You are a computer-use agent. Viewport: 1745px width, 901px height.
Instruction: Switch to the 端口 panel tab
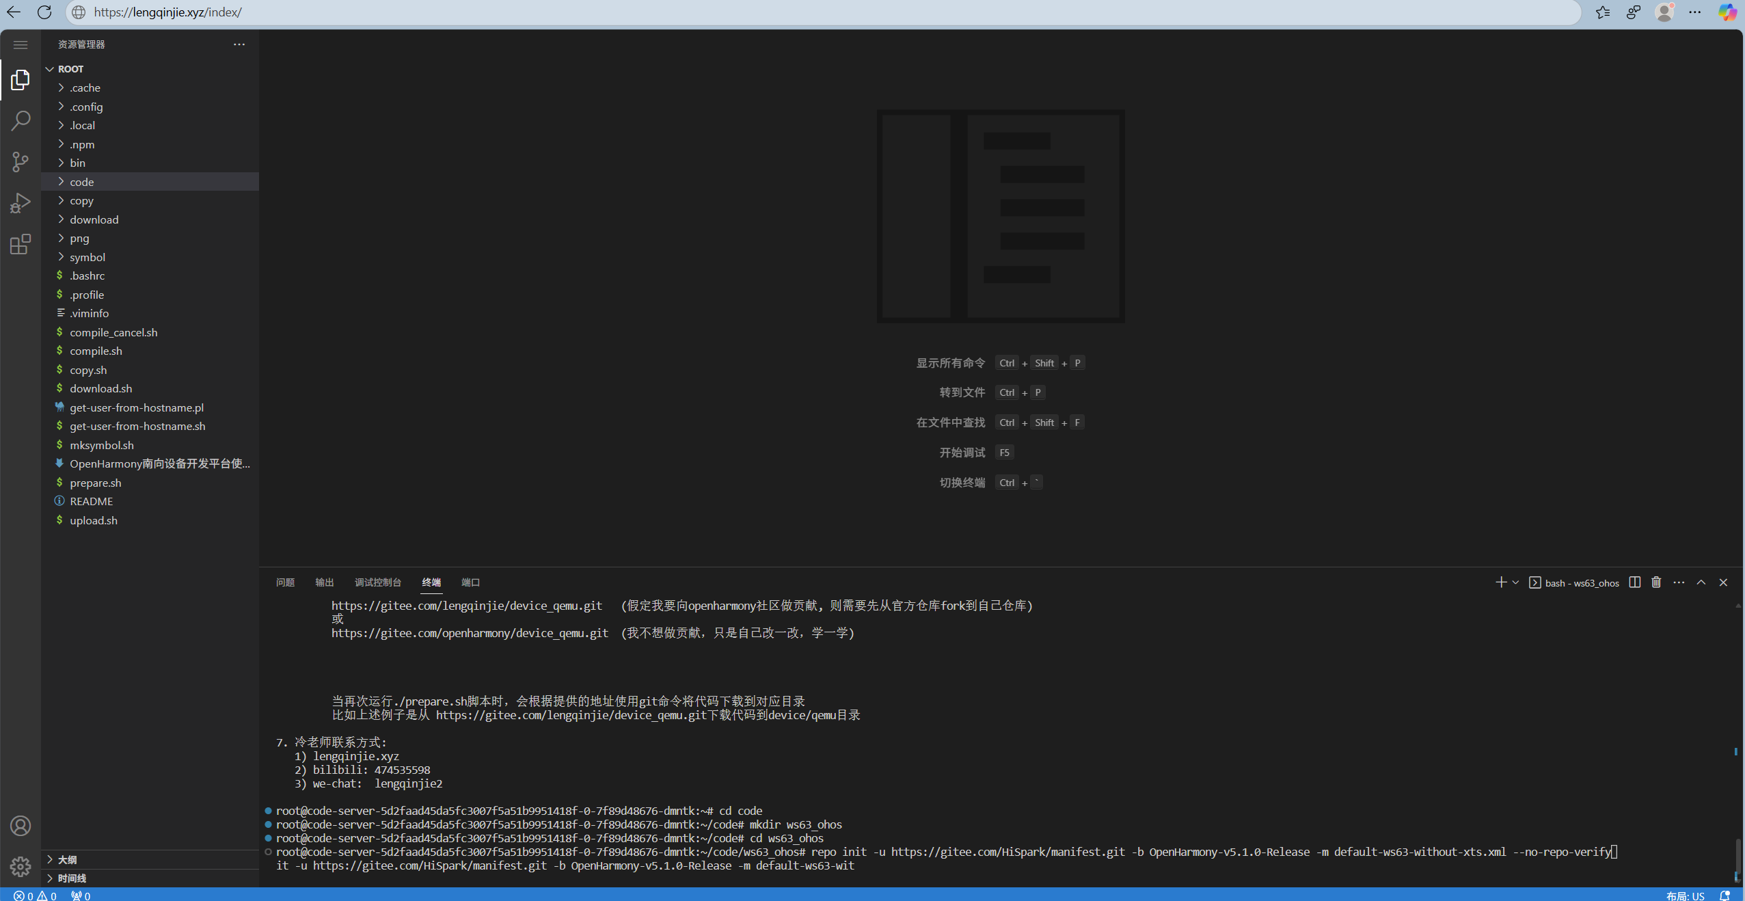pyautogui.click(x=470, y=582)
